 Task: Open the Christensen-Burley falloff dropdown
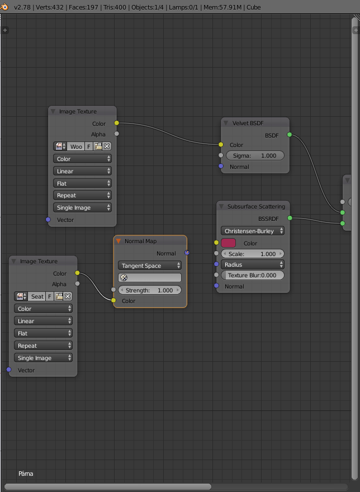coord(253,231)
